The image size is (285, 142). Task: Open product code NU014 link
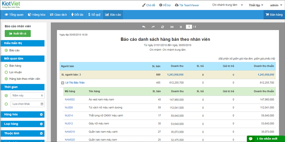click(69, 115)
